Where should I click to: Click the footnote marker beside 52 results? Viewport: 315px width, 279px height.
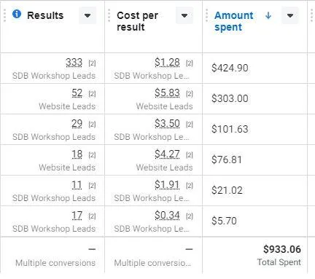pos(92,94)
